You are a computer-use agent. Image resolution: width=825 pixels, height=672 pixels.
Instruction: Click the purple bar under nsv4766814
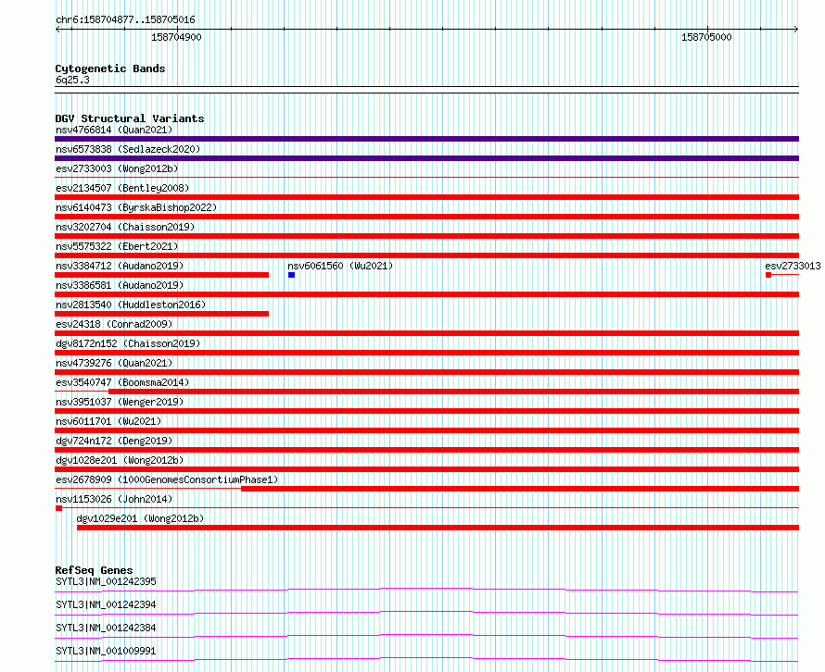pos(426,139)
